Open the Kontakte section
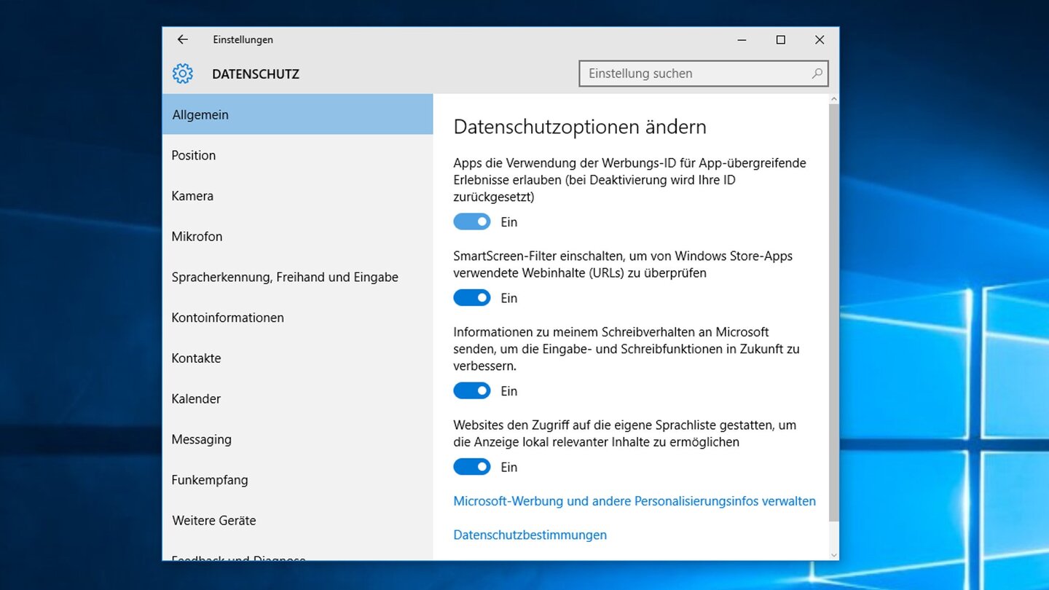Image resolution: width=1049 pixels, height=590 pixels. [x=298, y=358]
